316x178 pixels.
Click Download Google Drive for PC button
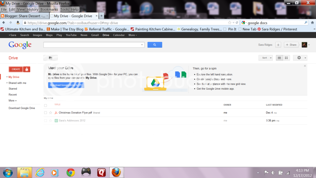coord(66,85)
